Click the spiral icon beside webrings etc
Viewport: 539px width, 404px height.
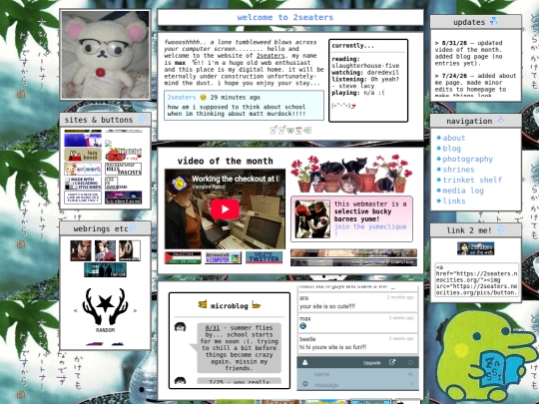tap(133, 227)
